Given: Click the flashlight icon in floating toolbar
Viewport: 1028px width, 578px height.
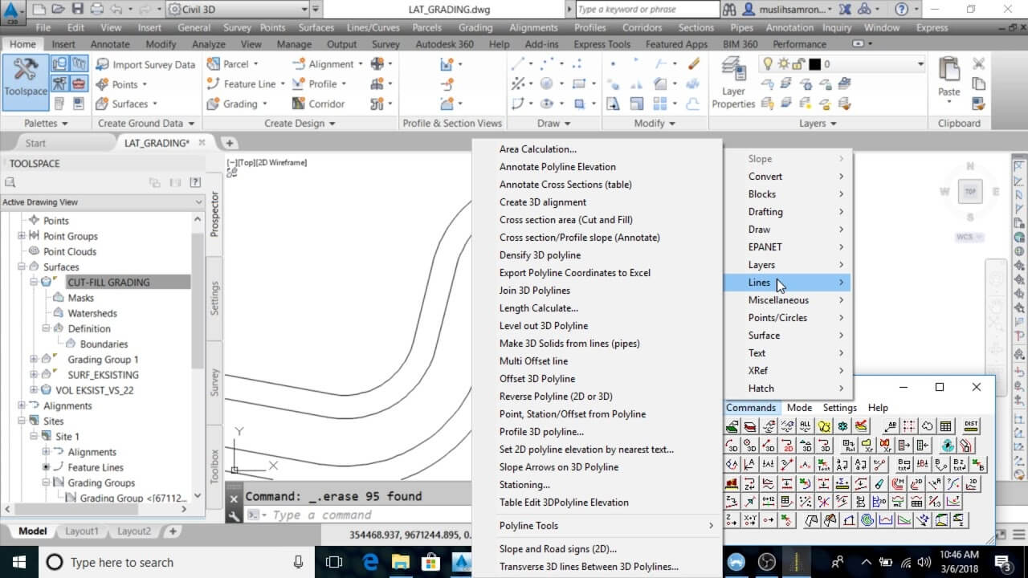Looking at the screenshot, I should click(879, 484).
